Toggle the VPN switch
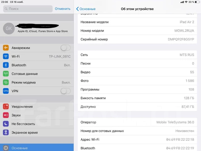Viewport: 201px width, 151px height. [x=66, y=91]
